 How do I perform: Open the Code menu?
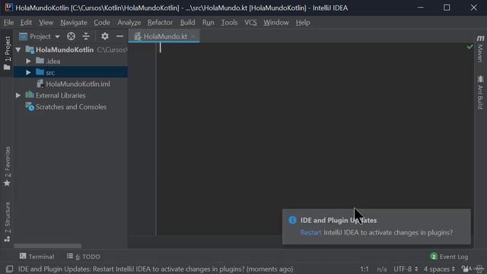(102, 22)
